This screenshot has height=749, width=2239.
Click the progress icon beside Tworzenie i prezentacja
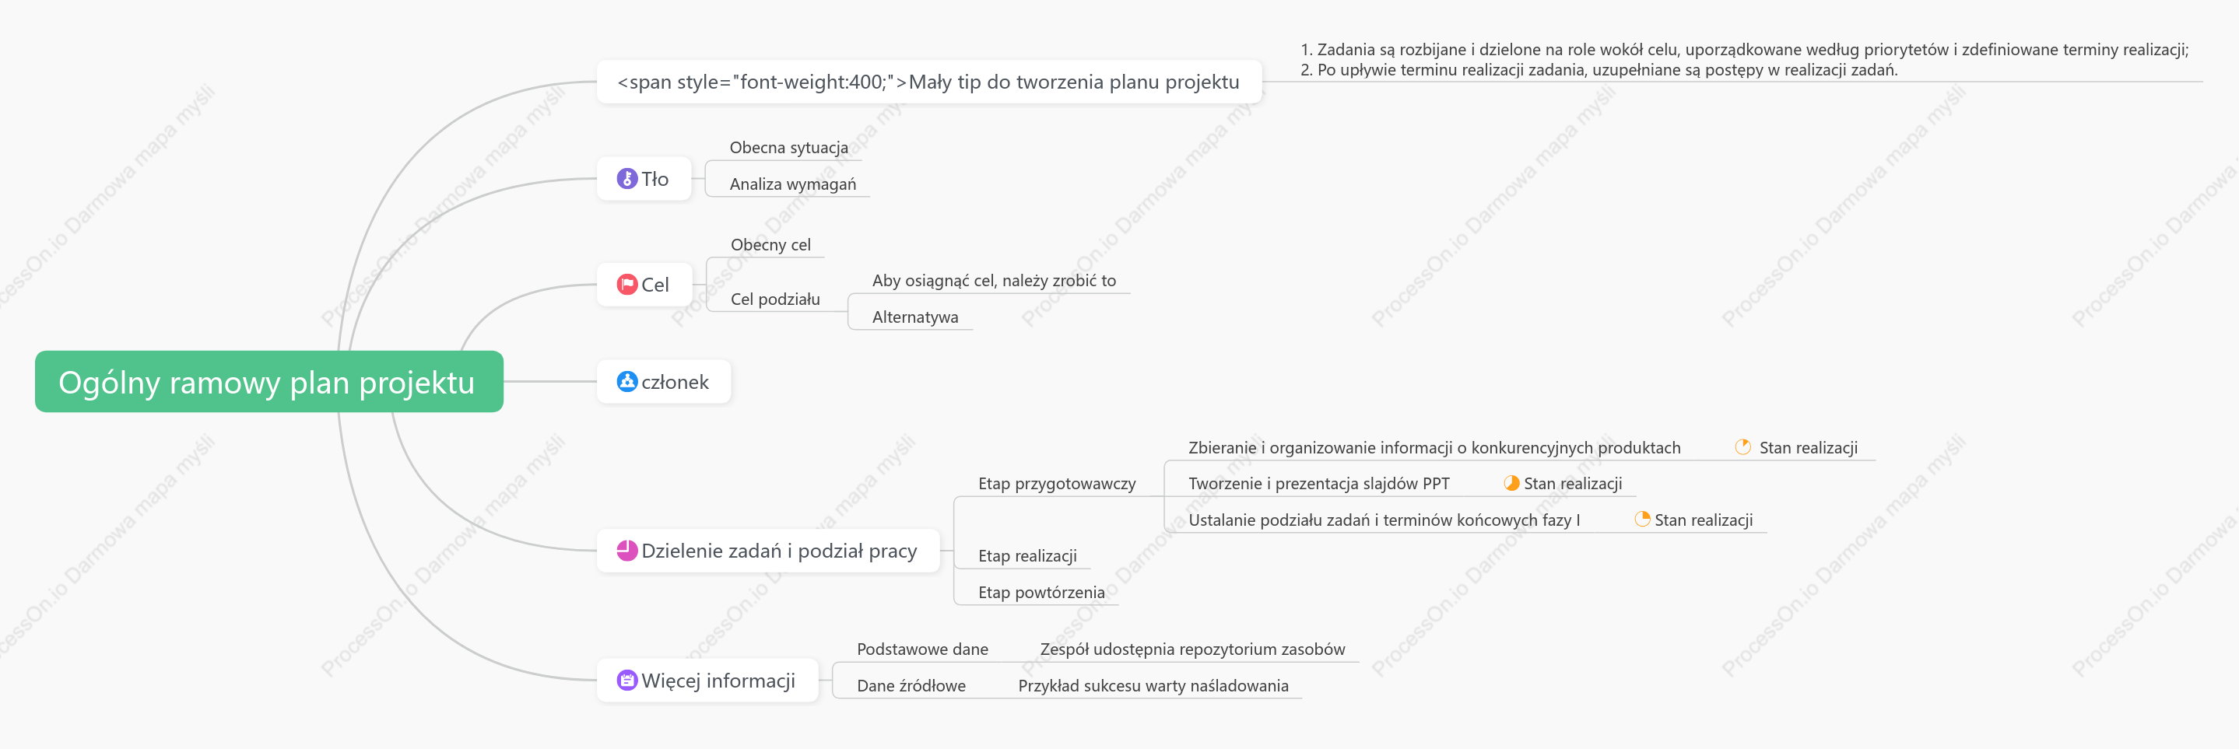[1511, 483]
